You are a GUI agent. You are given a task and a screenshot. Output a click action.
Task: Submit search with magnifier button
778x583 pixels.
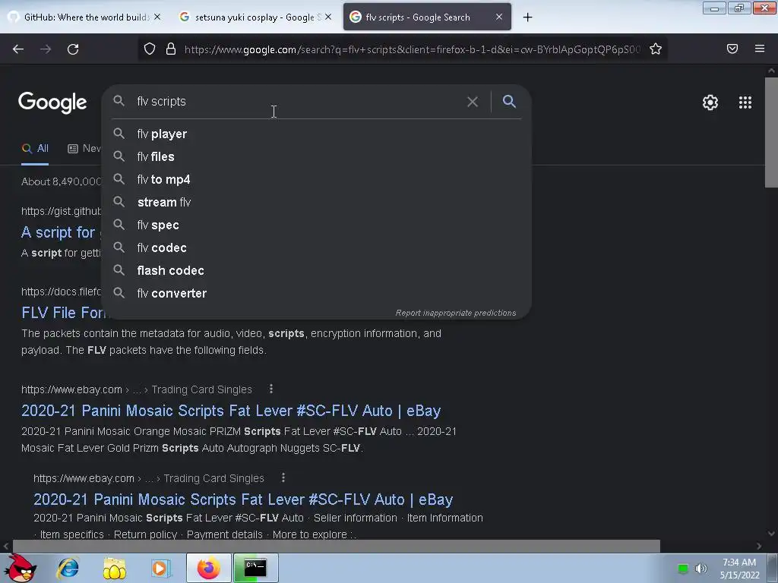[509, 102]
